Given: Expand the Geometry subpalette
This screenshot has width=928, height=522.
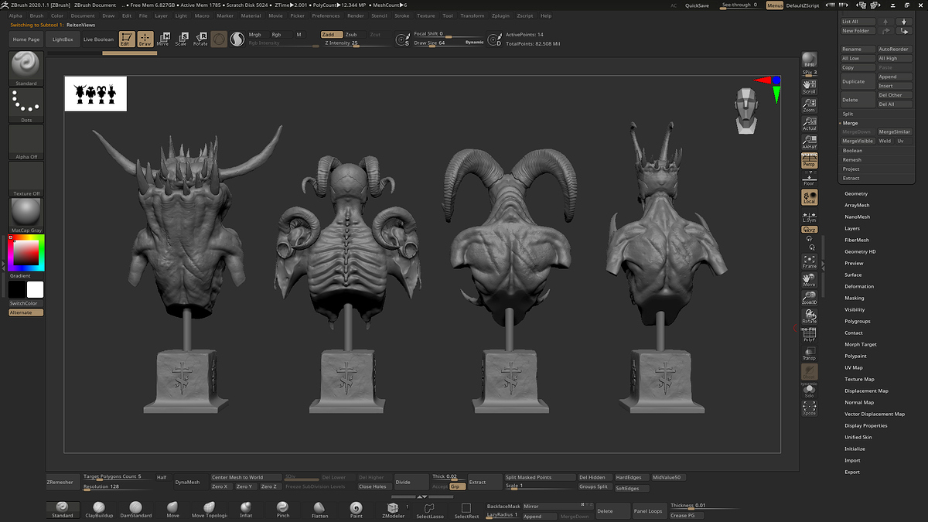Looking at the screenshot, I should (x=856, y=193).
